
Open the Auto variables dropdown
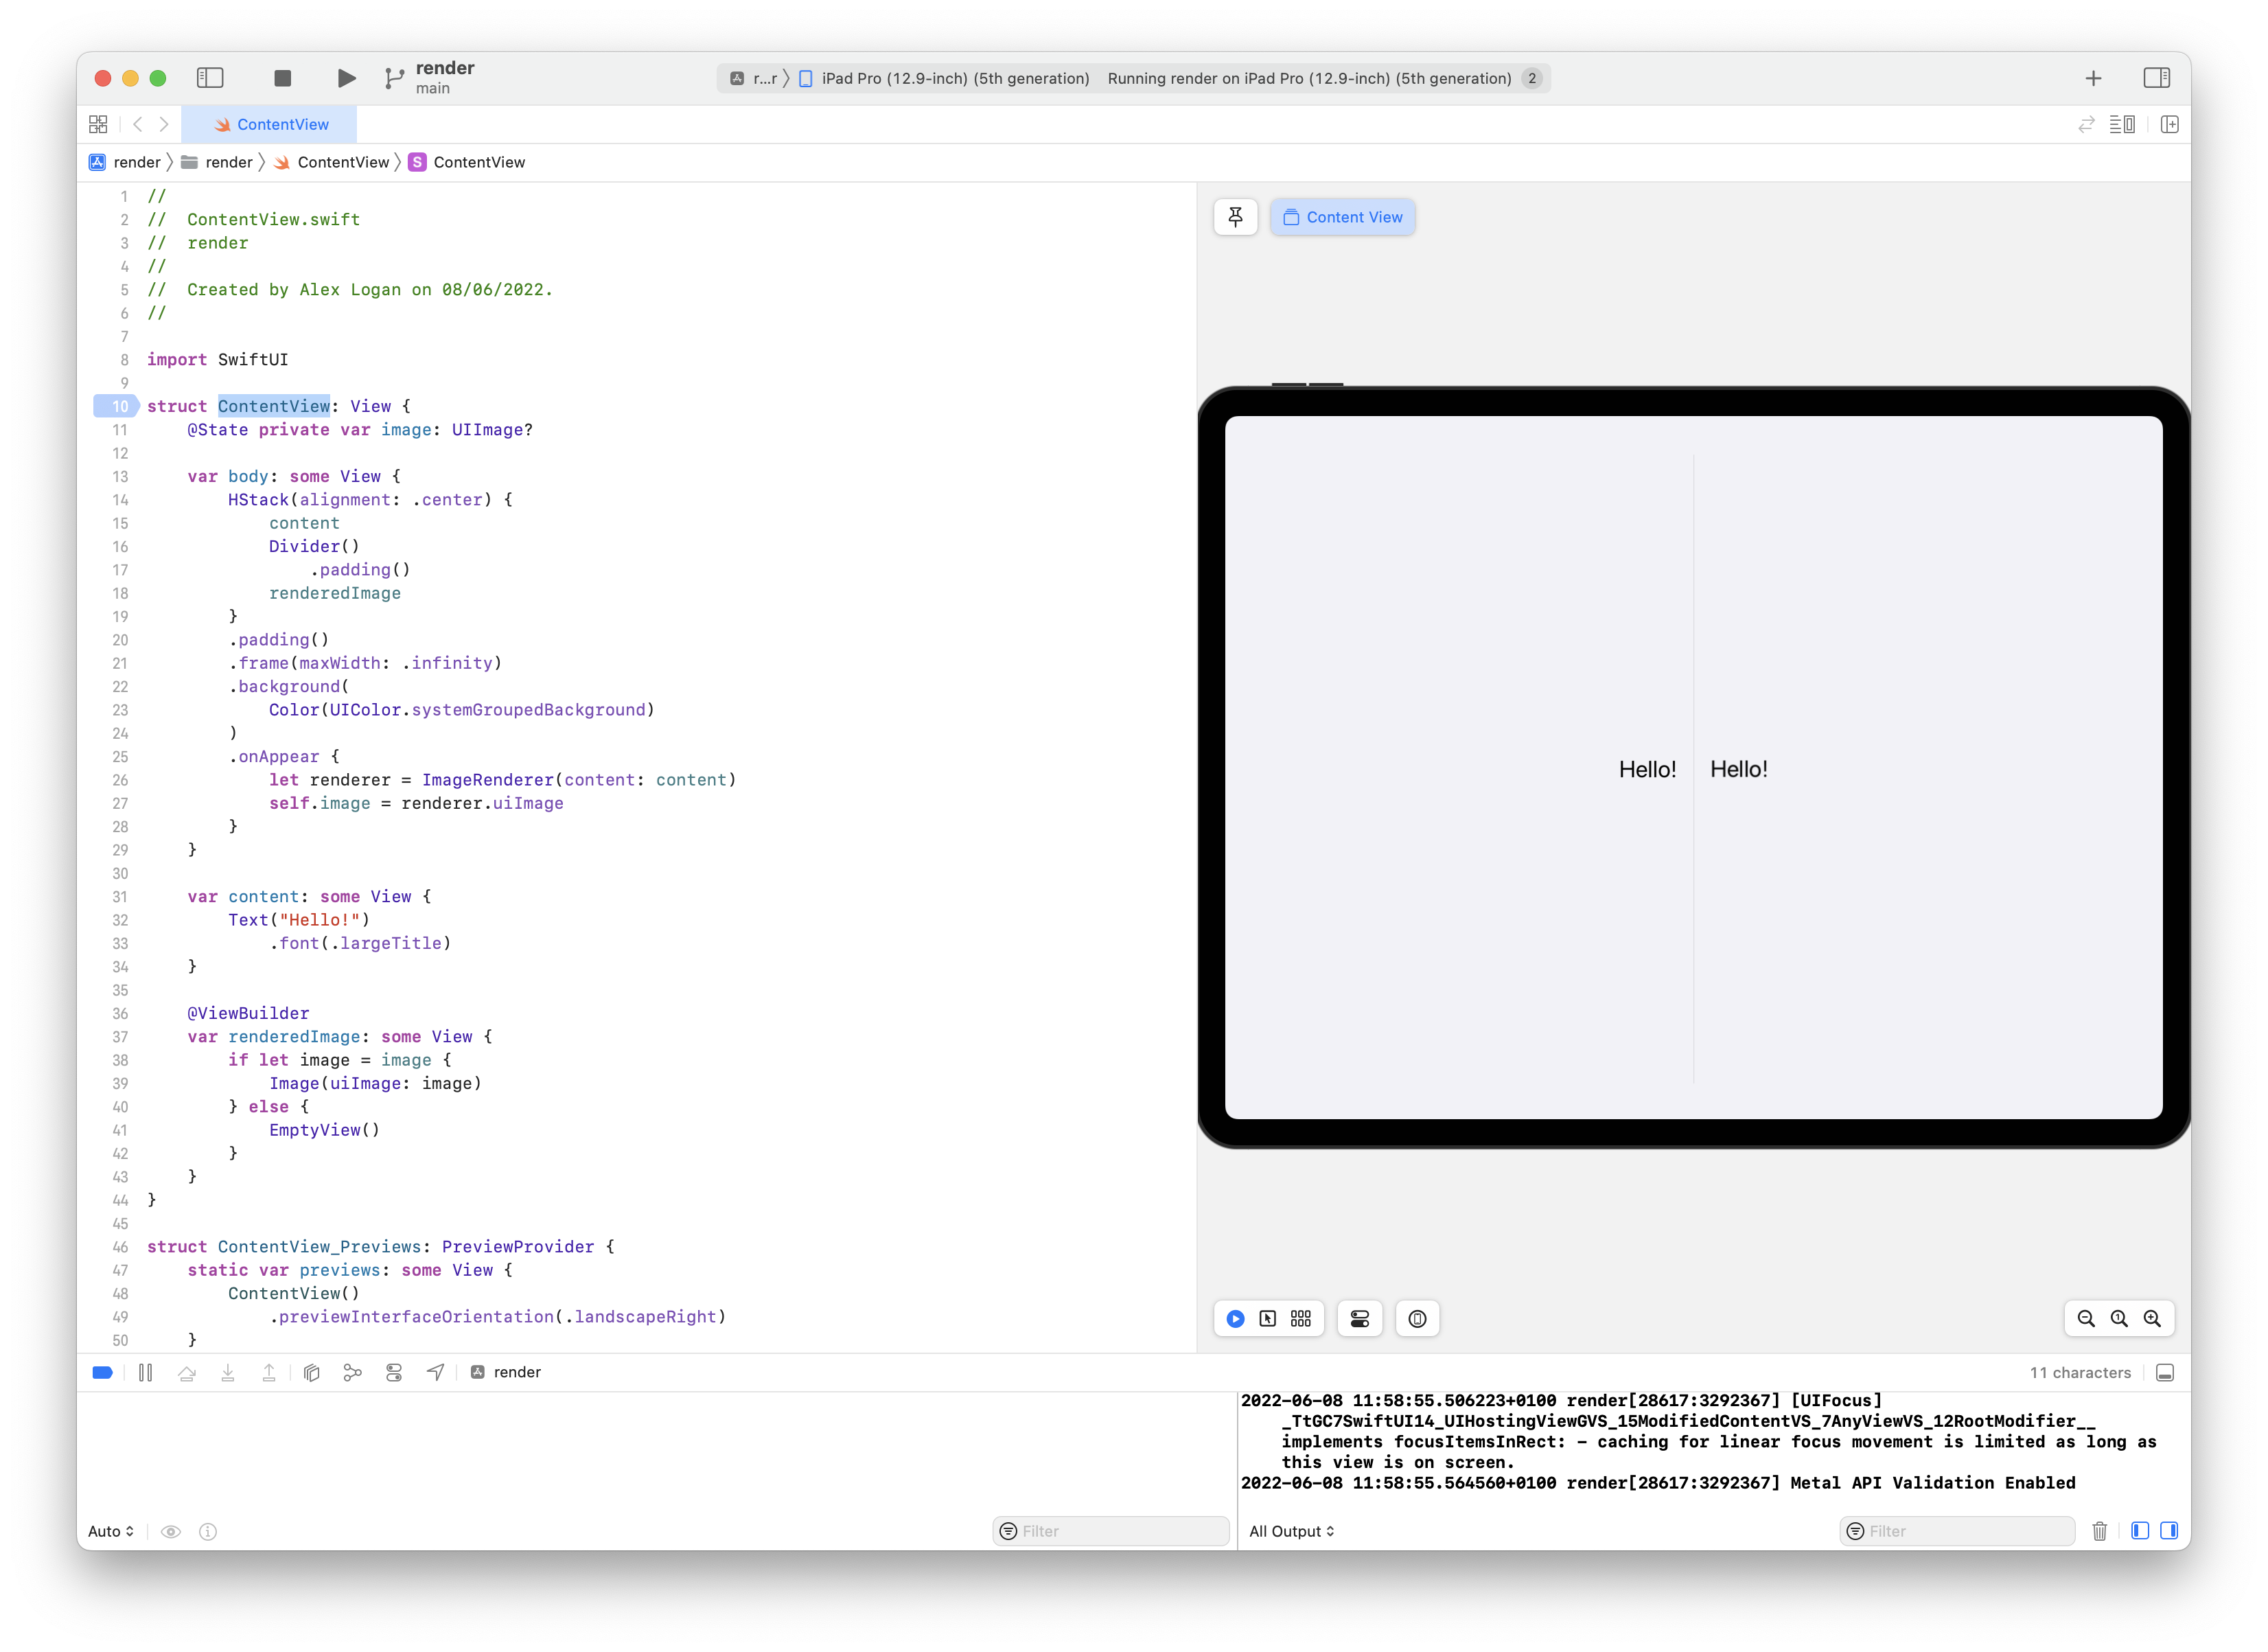point(110,1531)
